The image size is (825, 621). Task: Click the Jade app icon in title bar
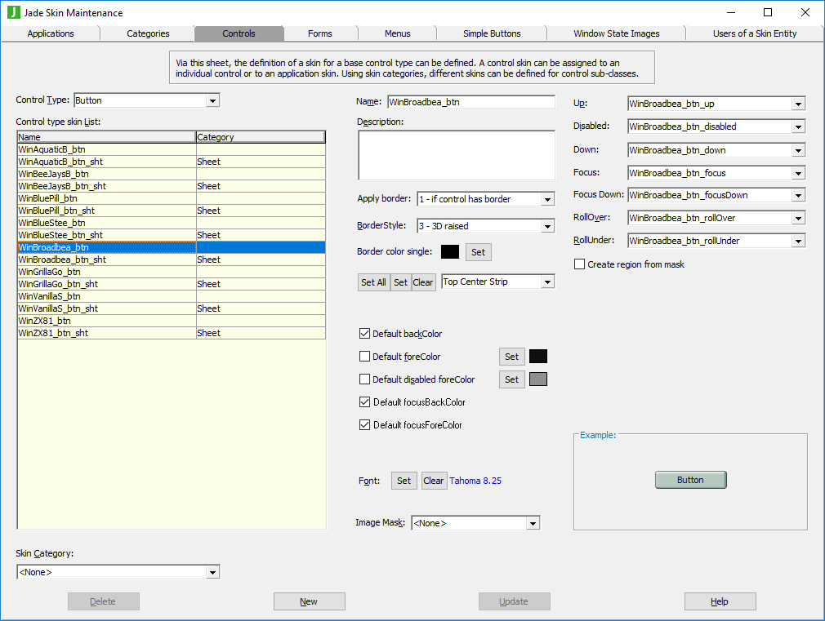pyautogui.click(x=12, y=12)
